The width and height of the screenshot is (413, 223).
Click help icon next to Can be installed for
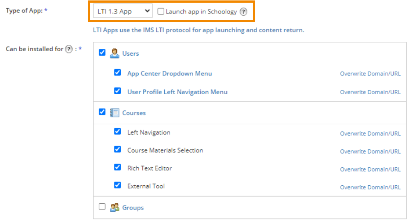[x=69, y=49]
